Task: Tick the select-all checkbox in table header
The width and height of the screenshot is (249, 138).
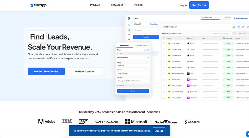Action: point(164,38)
